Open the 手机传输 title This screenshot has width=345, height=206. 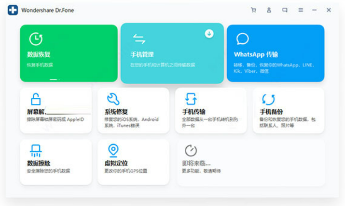pyautogui.click(x=193, y=112)
